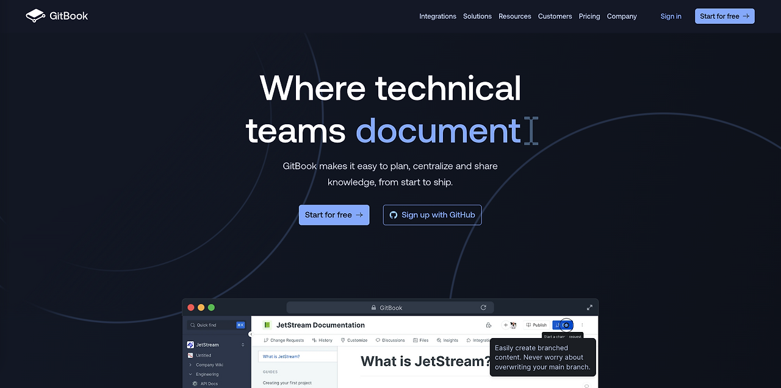Image resolution: width=781 pixels, height=388 pixels.
Task: Open the Pricing page
Action: (589, 16)
